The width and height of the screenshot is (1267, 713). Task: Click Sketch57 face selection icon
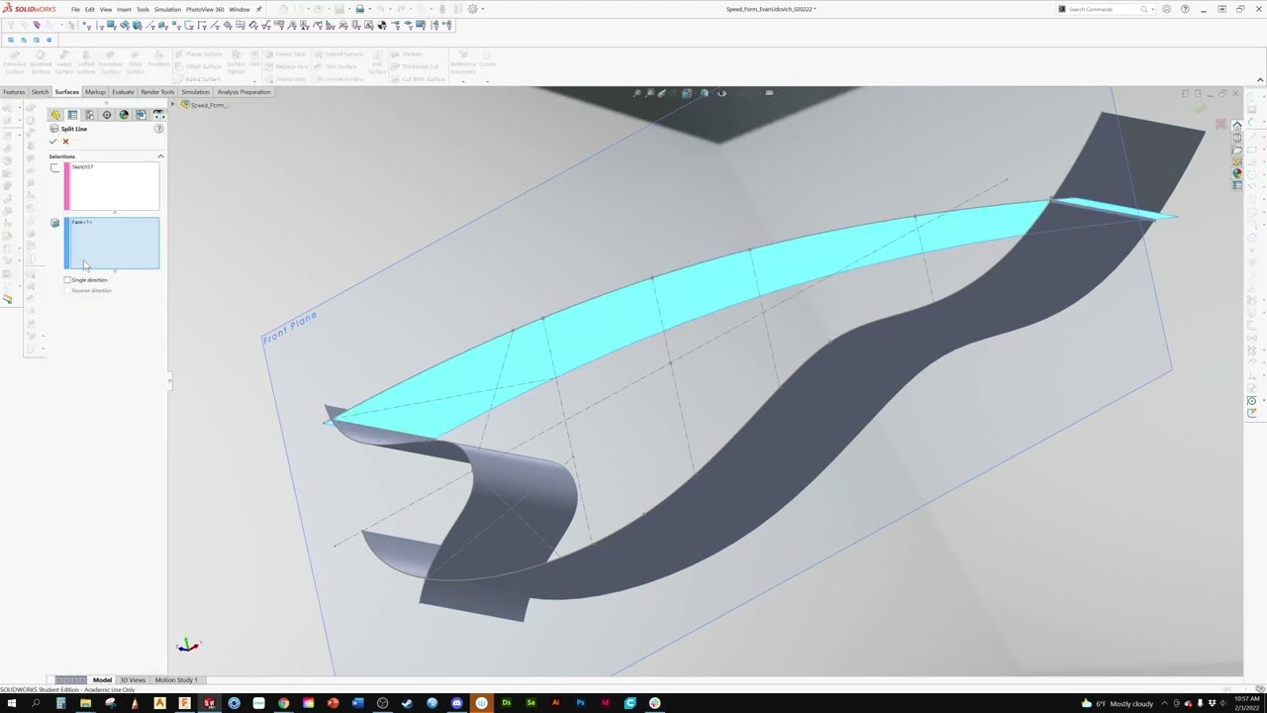(55, 167)
